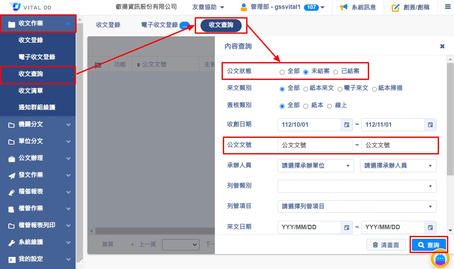Open calendar picker for 來文日期 start date
This screenshot has height=269, width=454.
click(346, 227)
